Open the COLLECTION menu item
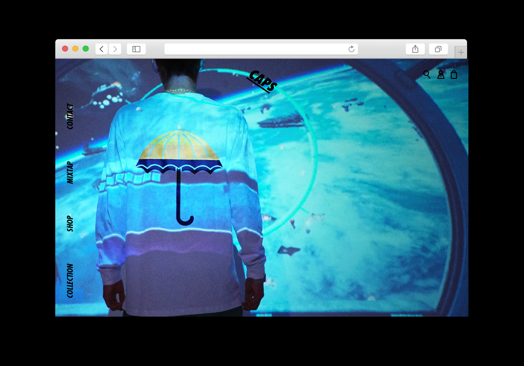 click(x=70, y=281)
